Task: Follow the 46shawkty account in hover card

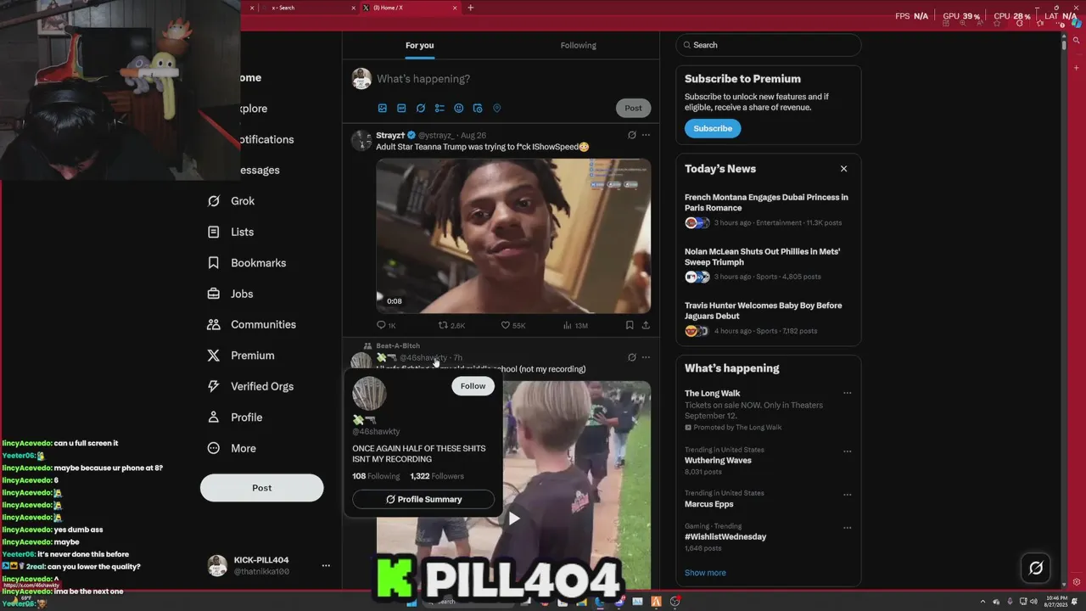Action: [473, 386]
